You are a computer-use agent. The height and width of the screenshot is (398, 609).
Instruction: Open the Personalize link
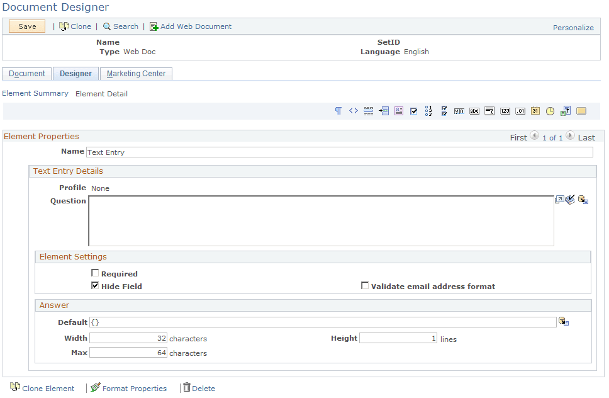point(573,27)
